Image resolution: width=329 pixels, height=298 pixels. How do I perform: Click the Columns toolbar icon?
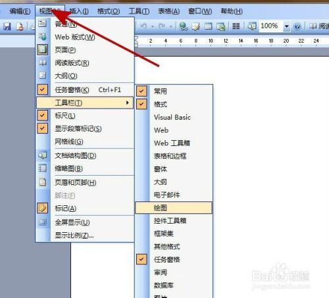click(x=236, y=26)
